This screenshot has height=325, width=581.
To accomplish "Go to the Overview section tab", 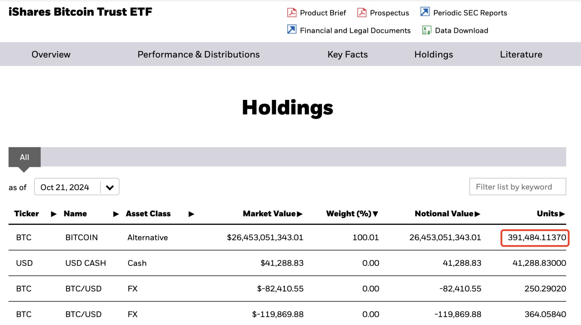I will coord(51,54).
